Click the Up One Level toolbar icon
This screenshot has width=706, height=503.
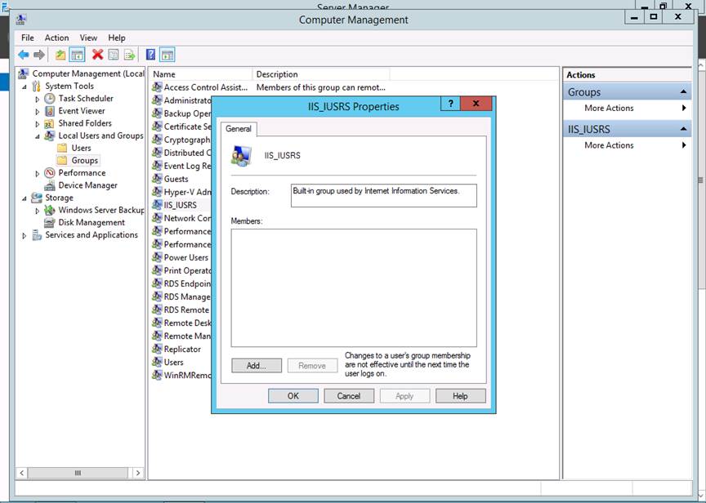60,55
